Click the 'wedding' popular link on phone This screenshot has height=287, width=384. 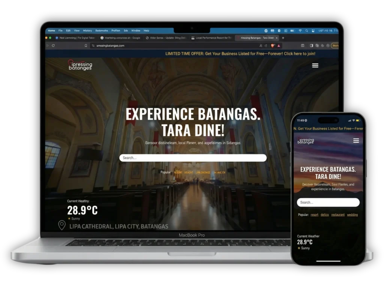pos(352,215)
